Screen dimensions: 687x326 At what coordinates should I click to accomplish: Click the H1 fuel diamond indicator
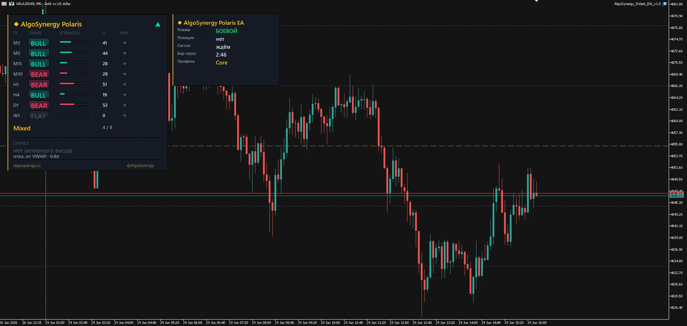(124, 84)
